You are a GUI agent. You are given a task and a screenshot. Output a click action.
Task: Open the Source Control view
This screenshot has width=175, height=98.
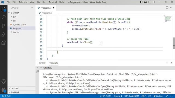click(x=4, y=26)
